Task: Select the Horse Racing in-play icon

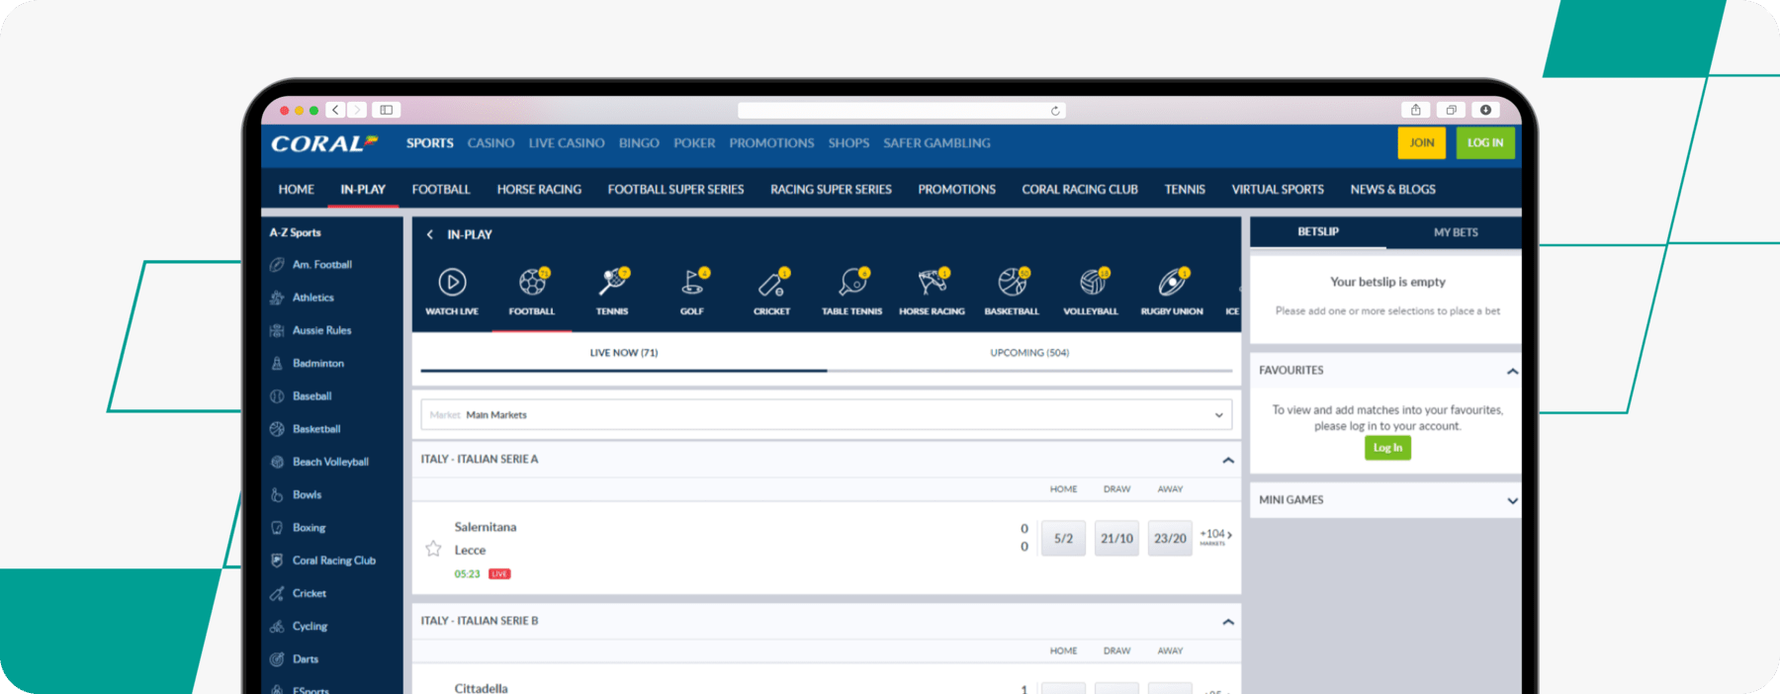Action: click(933, 283)
